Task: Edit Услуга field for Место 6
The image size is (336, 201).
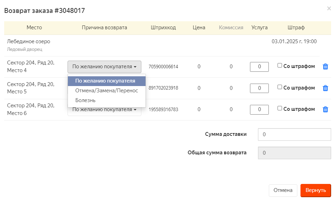Action: [x=259, y=110]
